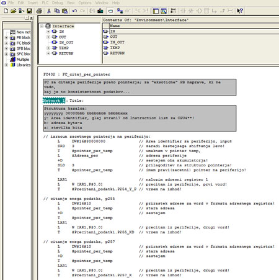Cut selection with scissors icon
This screenshot has width=279, height=280.
click(x=49, y=11)
